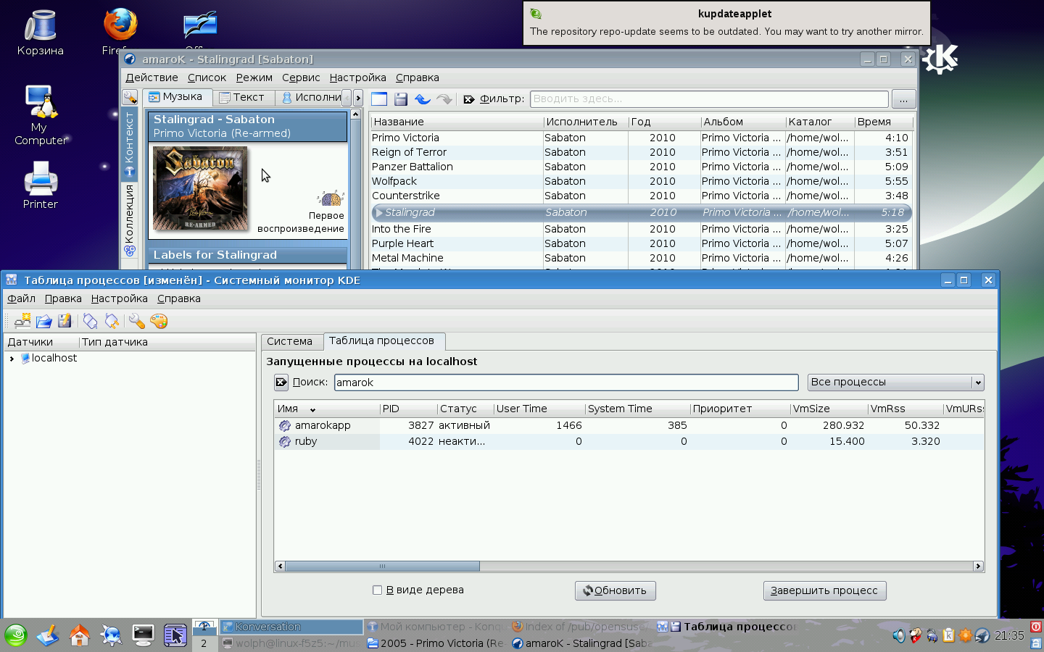1044x652 pixels.
Task: Click the disconnect host plug icon
Action: click(x=112, y=321)
